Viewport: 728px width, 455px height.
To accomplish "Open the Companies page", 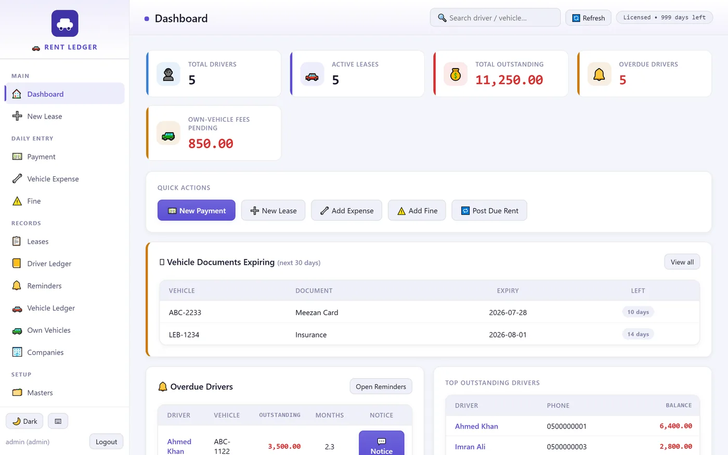I will tap(65, 352).
